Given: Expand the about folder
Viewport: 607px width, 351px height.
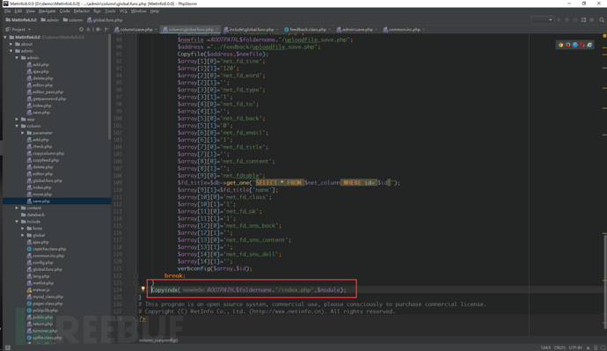Looking at the screenshot, I should 11,44.
